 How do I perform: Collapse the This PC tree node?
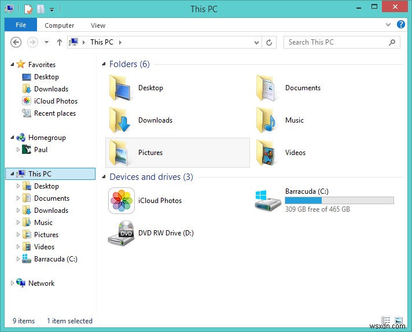tap(12, 174)
